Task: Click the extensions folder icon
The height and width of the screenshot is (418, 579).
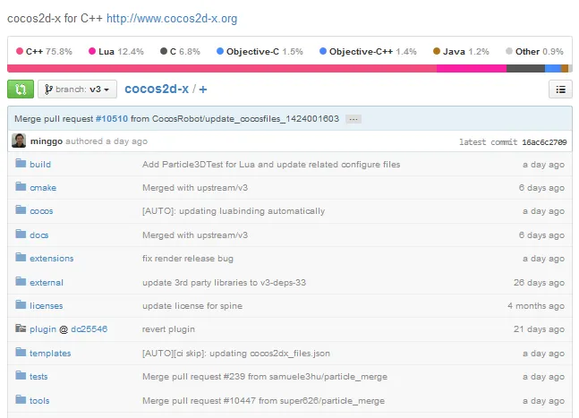Action: tap(21, 259)
